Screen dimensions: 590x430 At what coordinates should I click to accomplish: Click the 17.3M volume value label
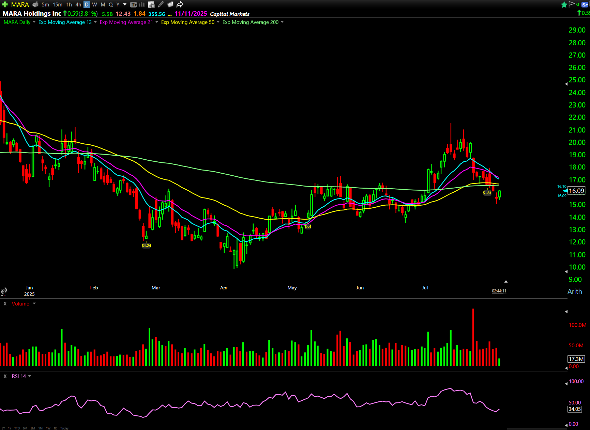[576, 359]
